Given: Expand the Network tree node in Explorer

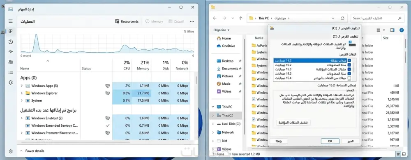Looking at the screenshot, I should coord(213,132).
